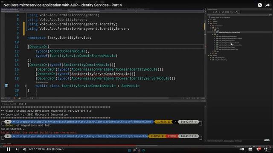
Task: Click the dotnet ef migrations add Init command
Action: coord(28,125)
